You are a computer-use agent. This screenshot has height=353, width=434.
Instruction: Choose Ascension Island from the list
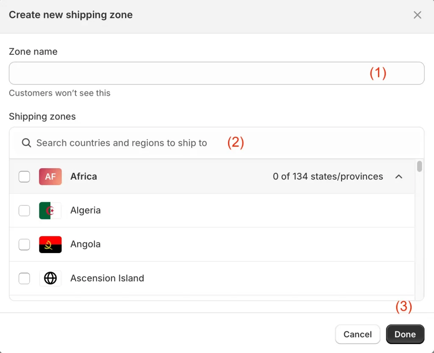click(107, 278)
